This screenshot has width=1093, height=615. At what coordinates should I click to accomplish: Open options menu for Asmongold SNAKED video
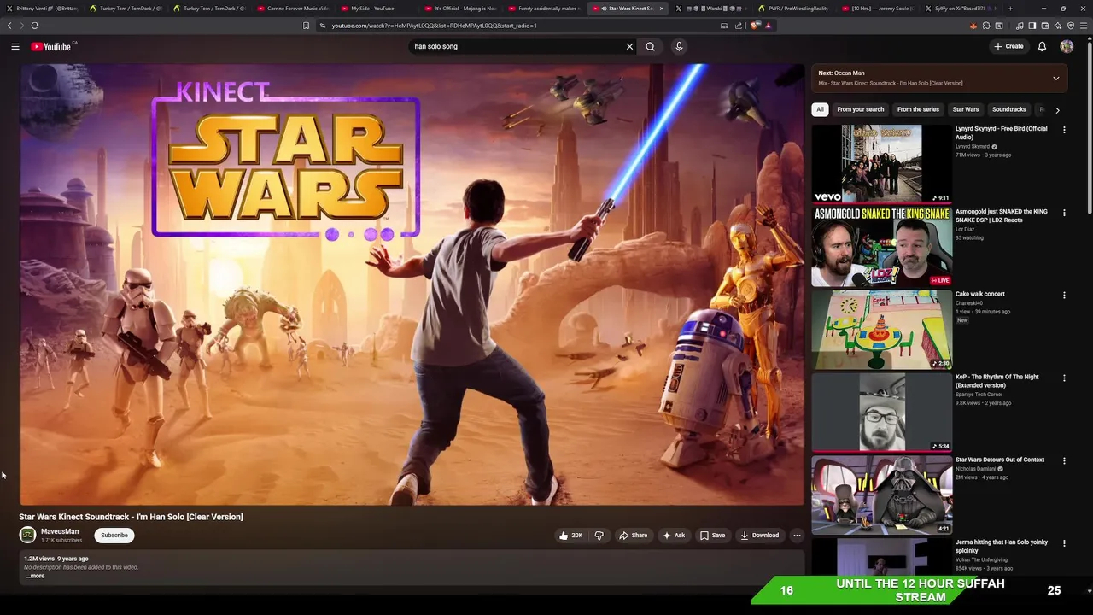coord(1064,213)
